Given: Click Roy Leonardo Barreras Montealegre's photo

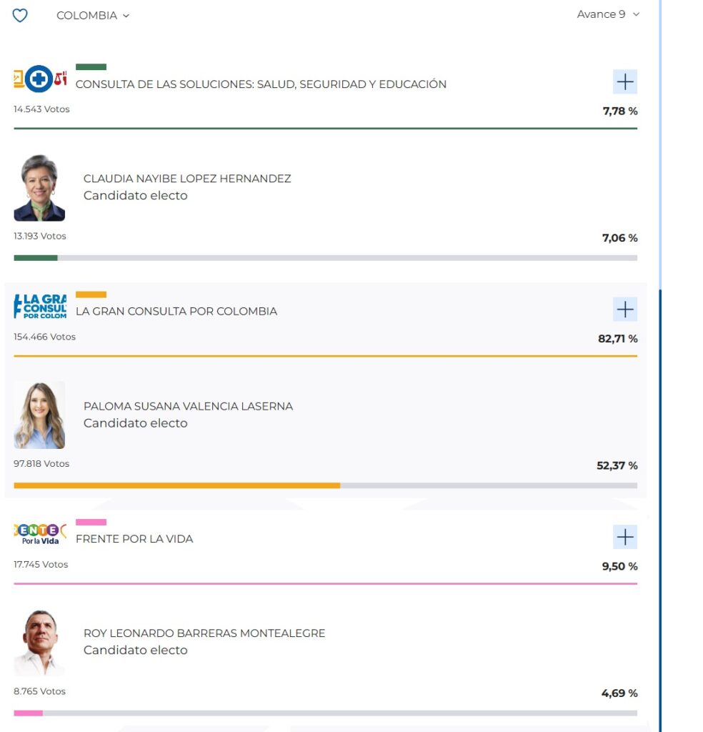Looking at the screenshot, I should 39,642.
